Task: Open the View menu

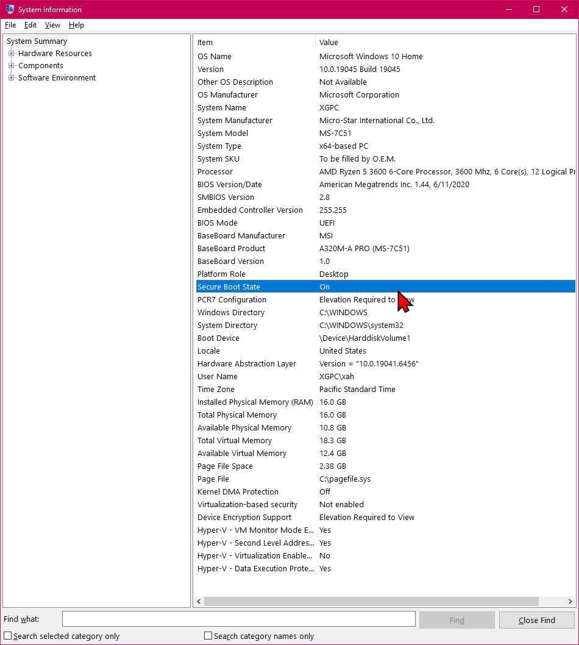Action: 52,25
